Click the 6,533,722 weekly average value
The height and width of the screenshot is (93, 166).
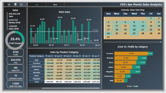(13, 20)
